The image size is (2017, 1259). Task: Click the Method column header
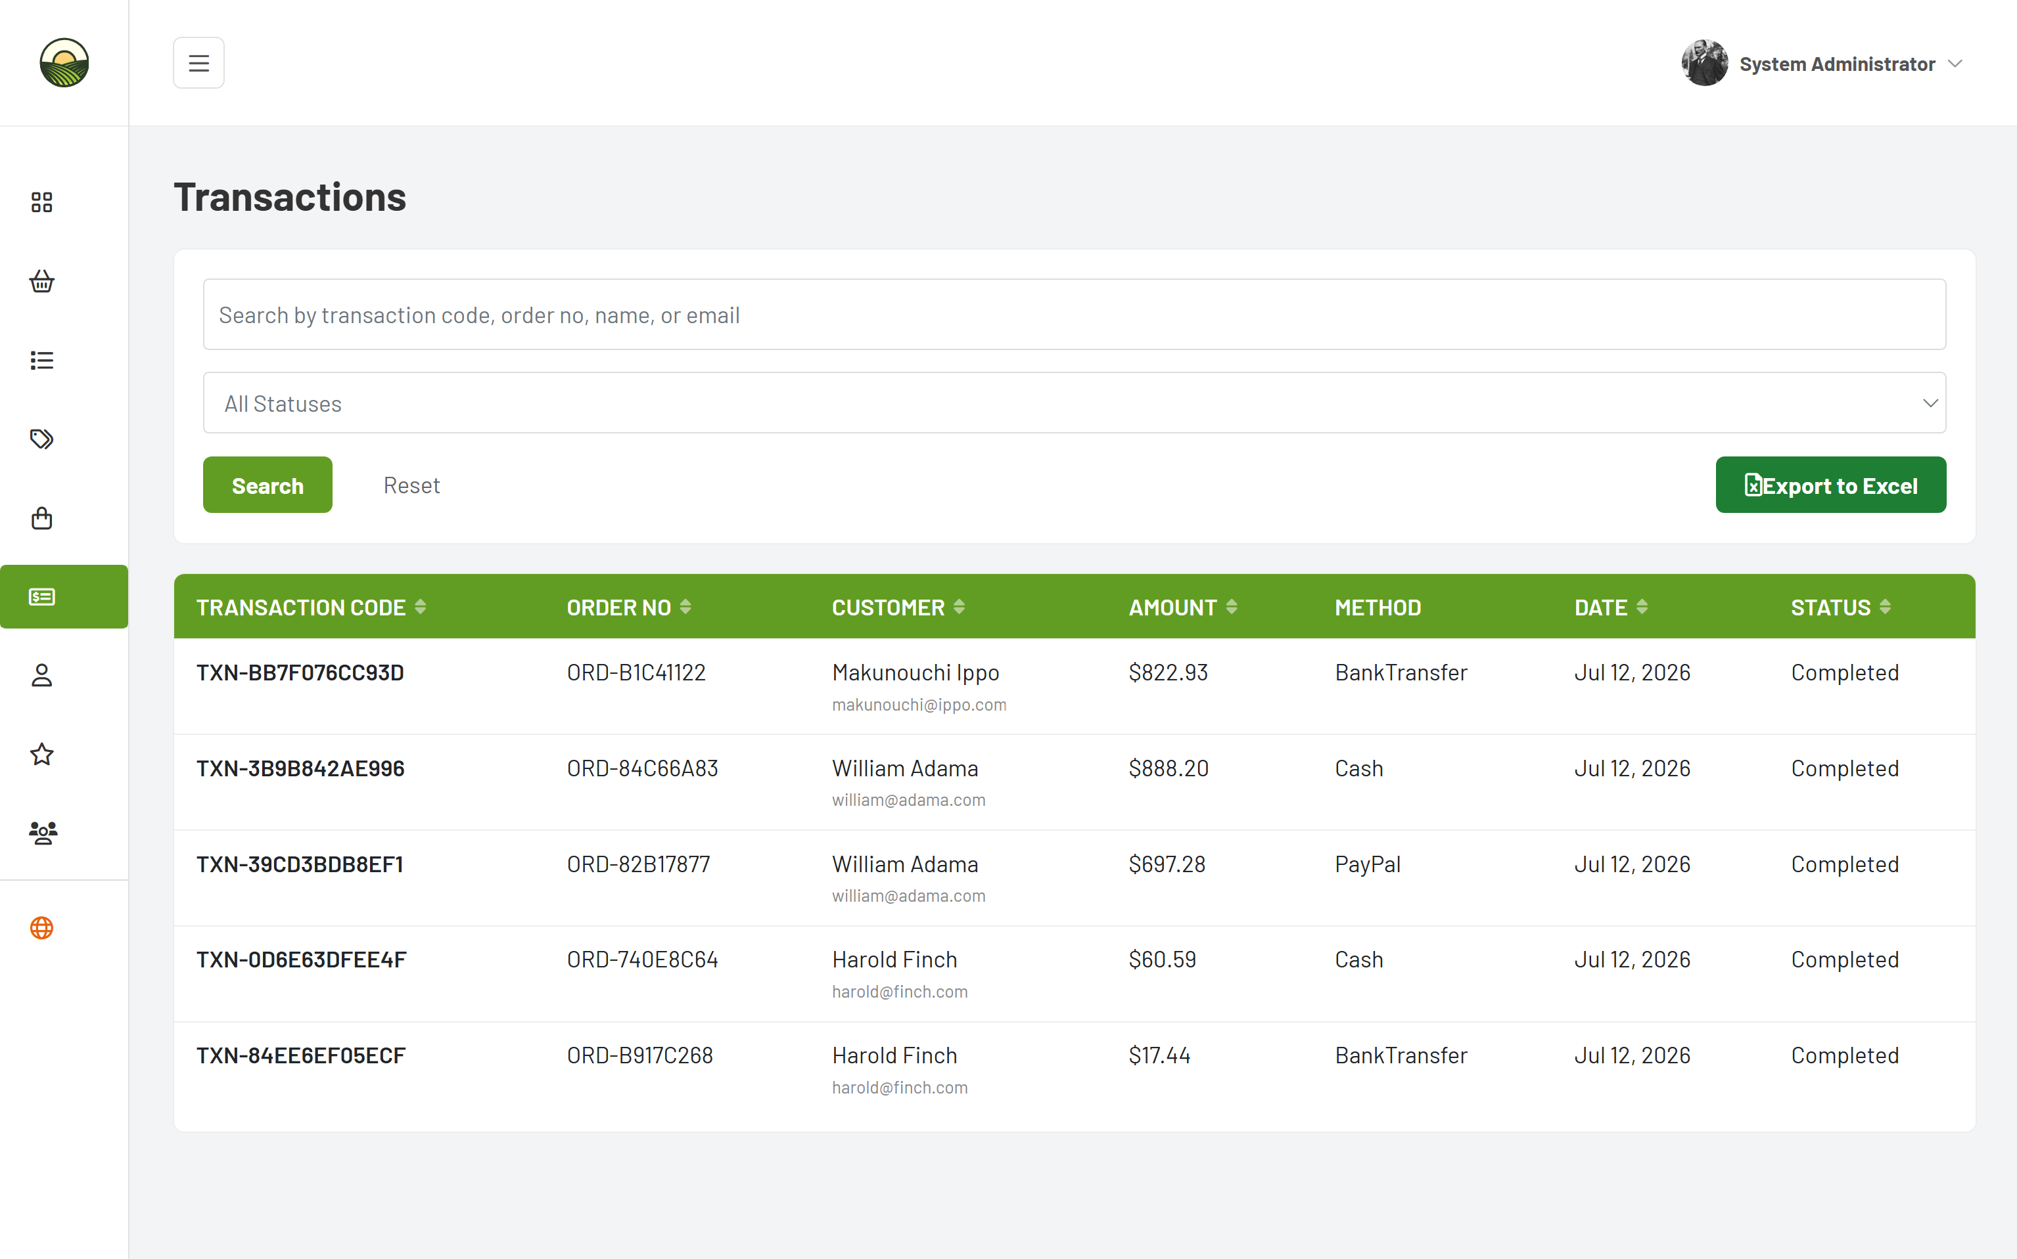1377,608
